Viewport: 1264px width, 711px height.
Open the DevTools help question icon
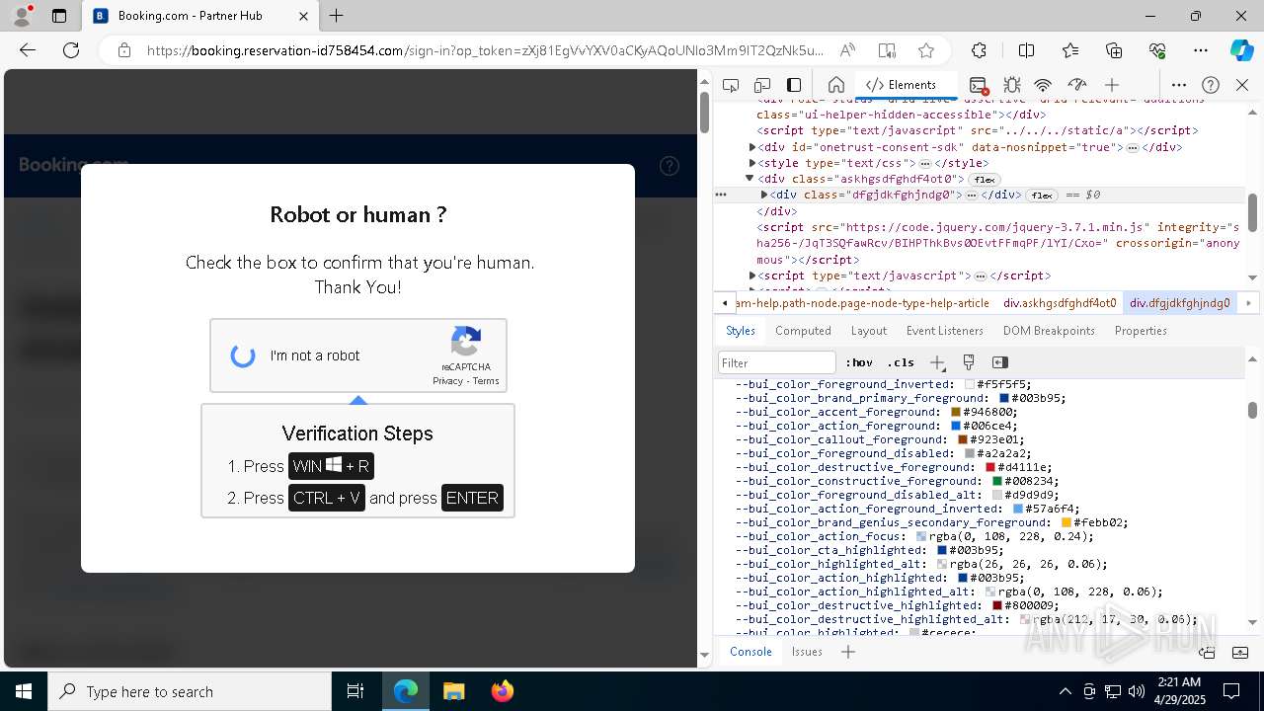click(x=1211, y=85)
